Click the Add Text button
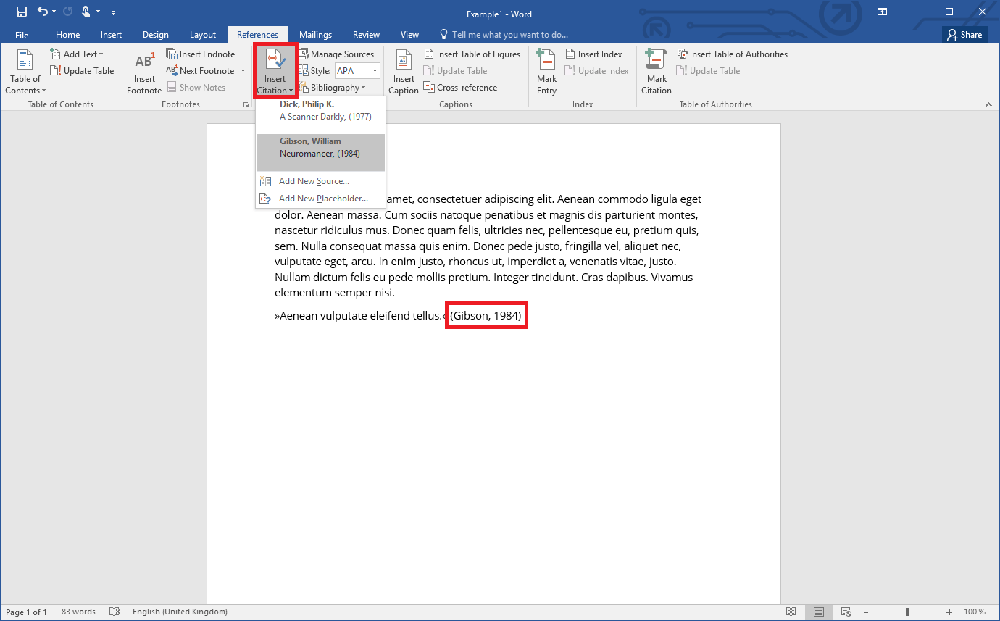This screenshot has width=1000, height=621. (x=77, y=54)
